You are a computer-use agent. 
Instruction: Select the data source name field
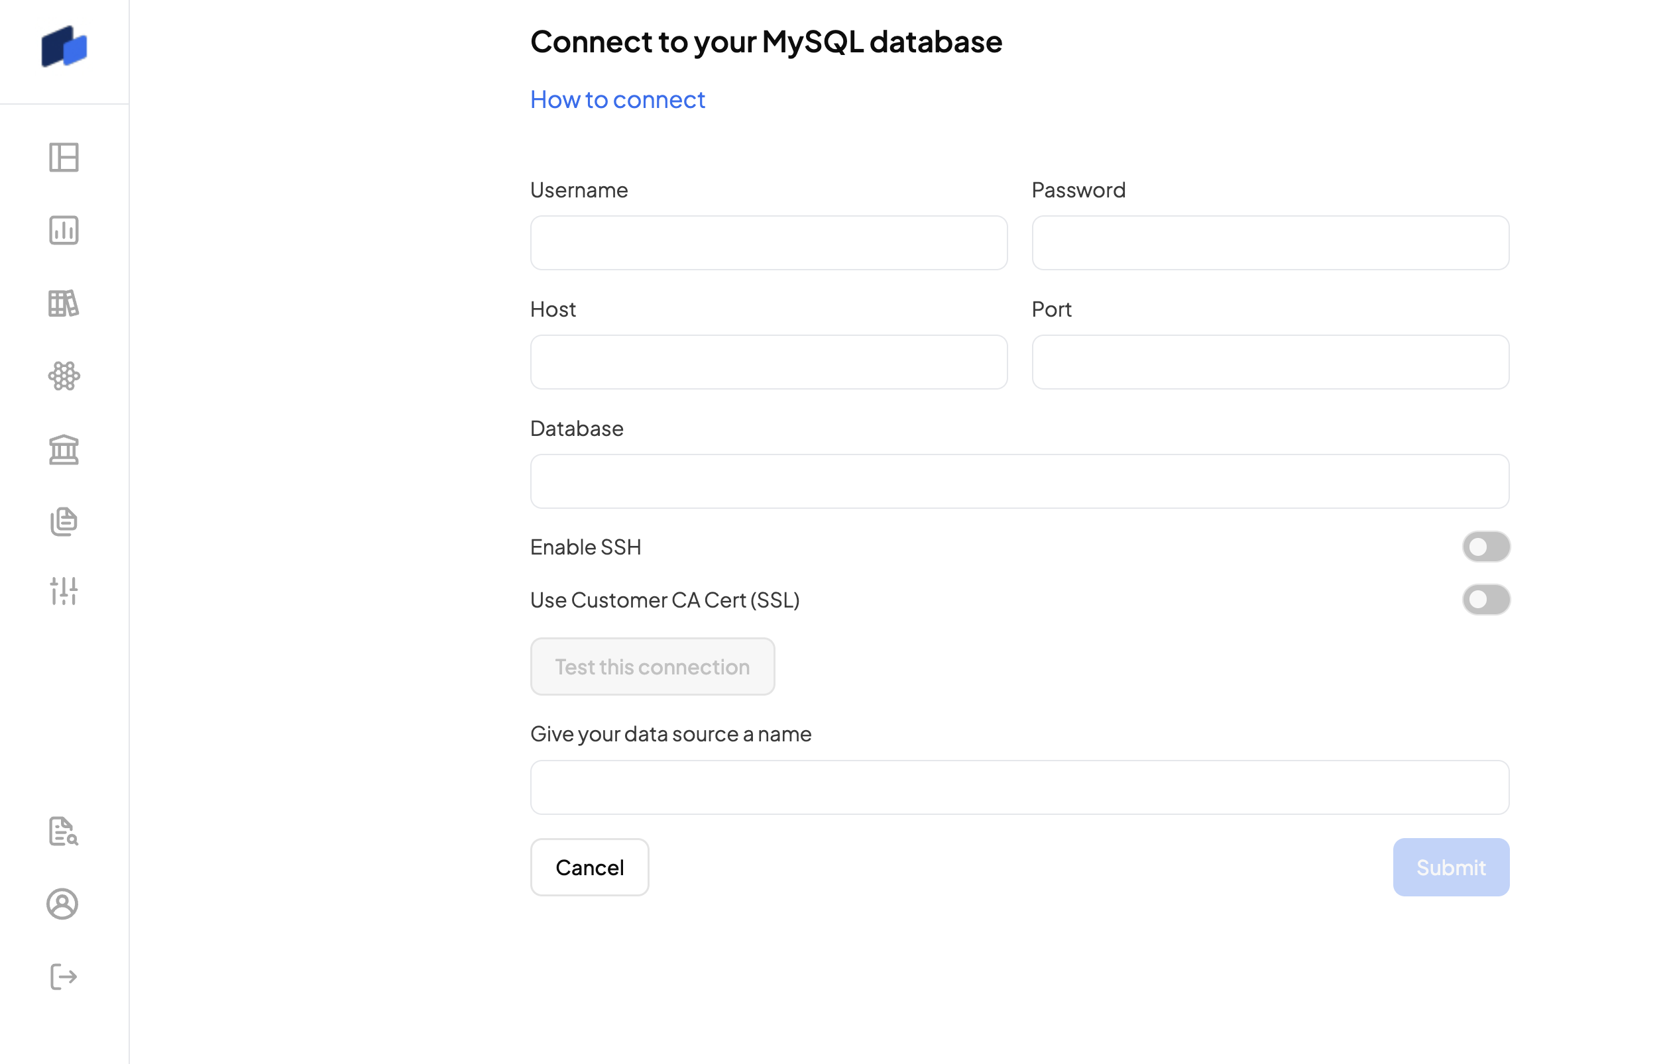click(1019, 788)
